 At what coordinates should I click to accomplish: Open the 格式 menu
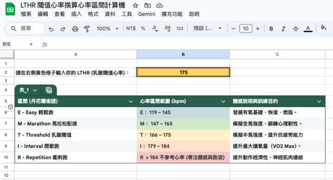coord(93,14)
